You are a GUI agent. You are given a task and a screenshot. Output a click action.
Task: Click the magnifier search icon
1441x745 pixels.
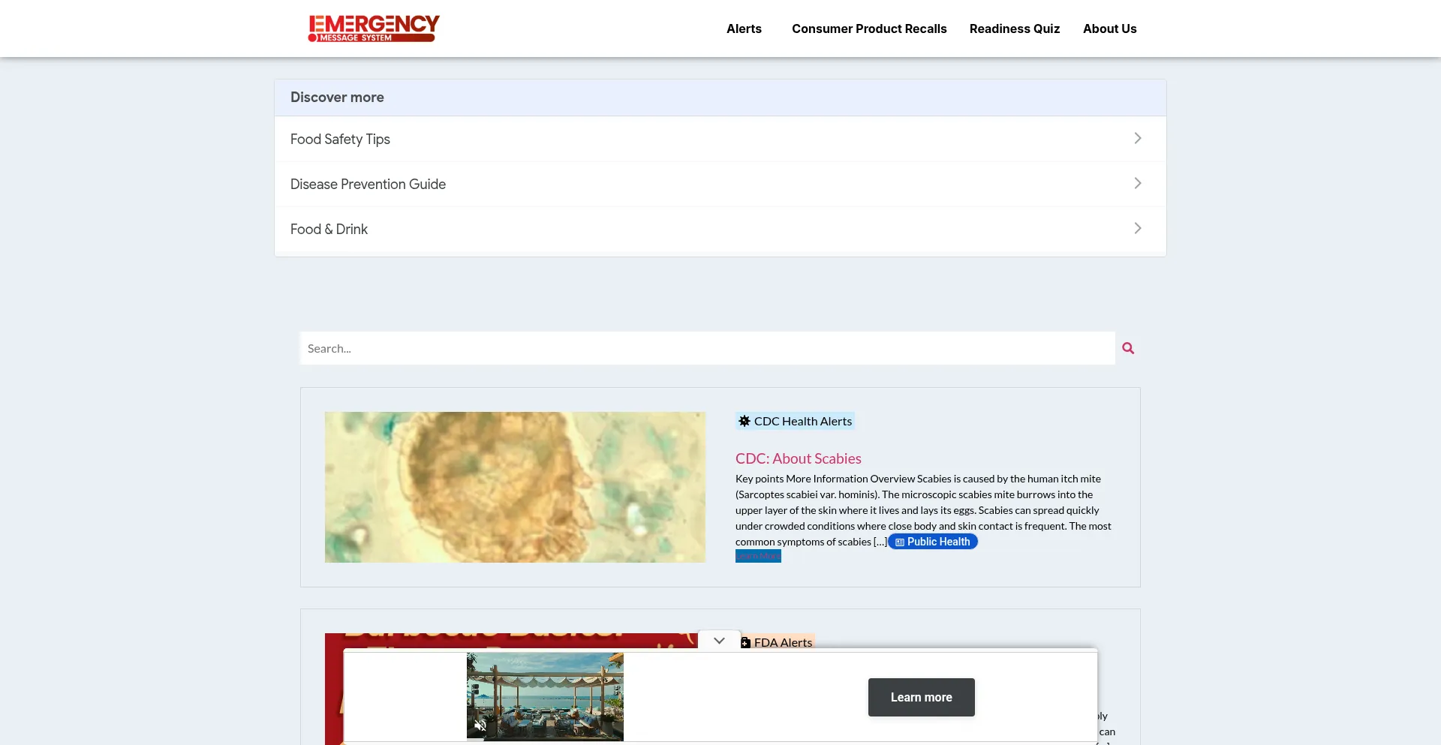[1128, 348]
